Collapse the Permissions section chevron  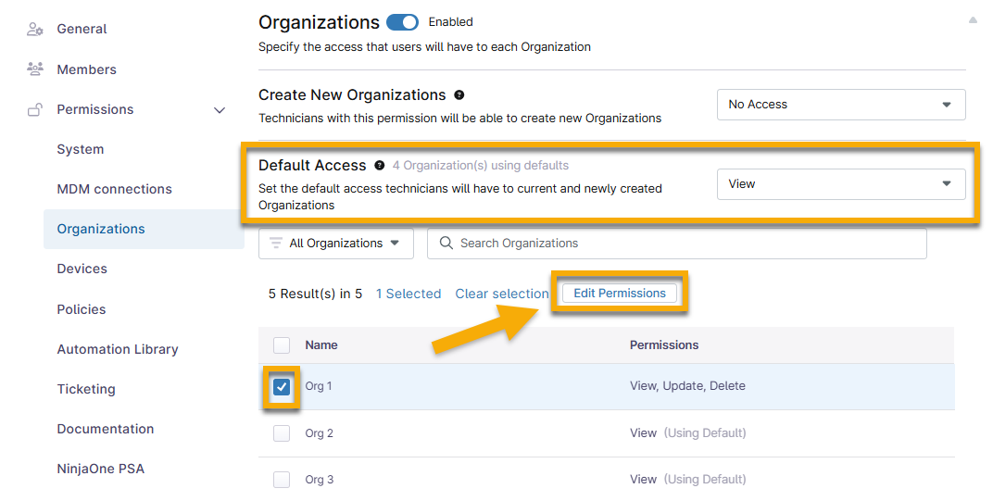tap(220, 110)
